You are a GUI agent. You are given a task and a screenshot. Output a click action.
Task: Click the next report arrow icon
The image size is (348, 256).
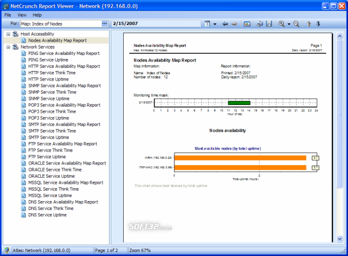234,24
